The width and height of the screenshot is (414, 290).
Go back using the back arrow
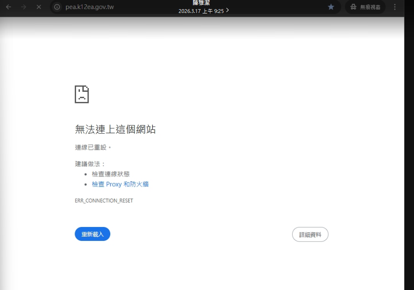pyautogui.click(x=9, y=7)
